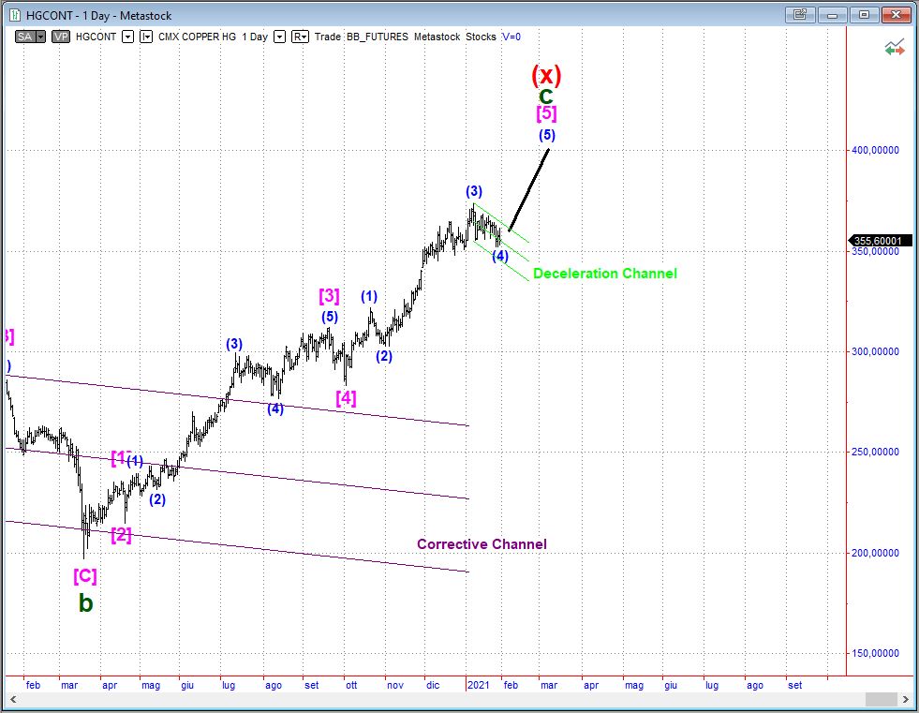Click the horizontal scrollbar left arrow

tap(13, 700)
